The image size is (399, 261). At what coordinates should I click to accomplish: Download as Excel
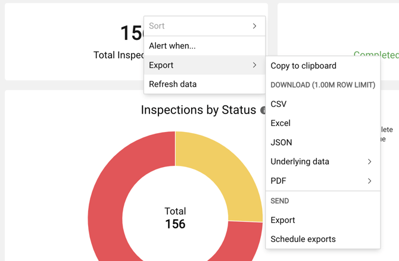(x=323, y=123)
